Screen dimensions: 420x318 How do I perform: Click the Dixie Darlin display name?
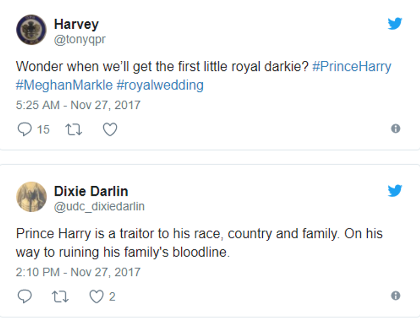coord(91,191)
